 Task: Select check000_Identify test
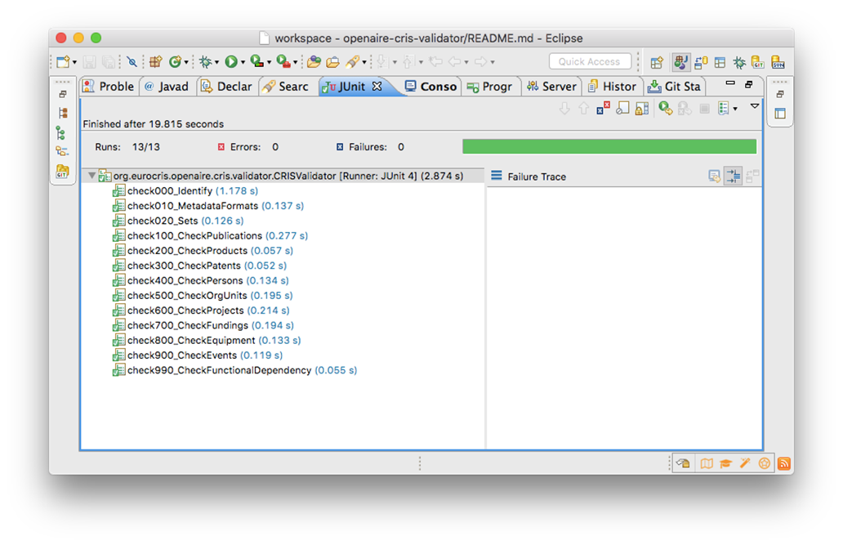[x=185, y=191]
